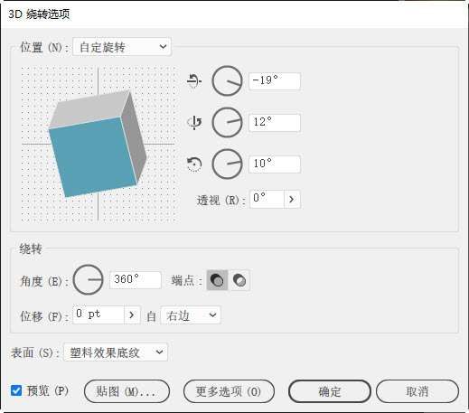Click the X-axis rotation icon
This screenshot has height=413, width=469.
[x=194, y=80]
